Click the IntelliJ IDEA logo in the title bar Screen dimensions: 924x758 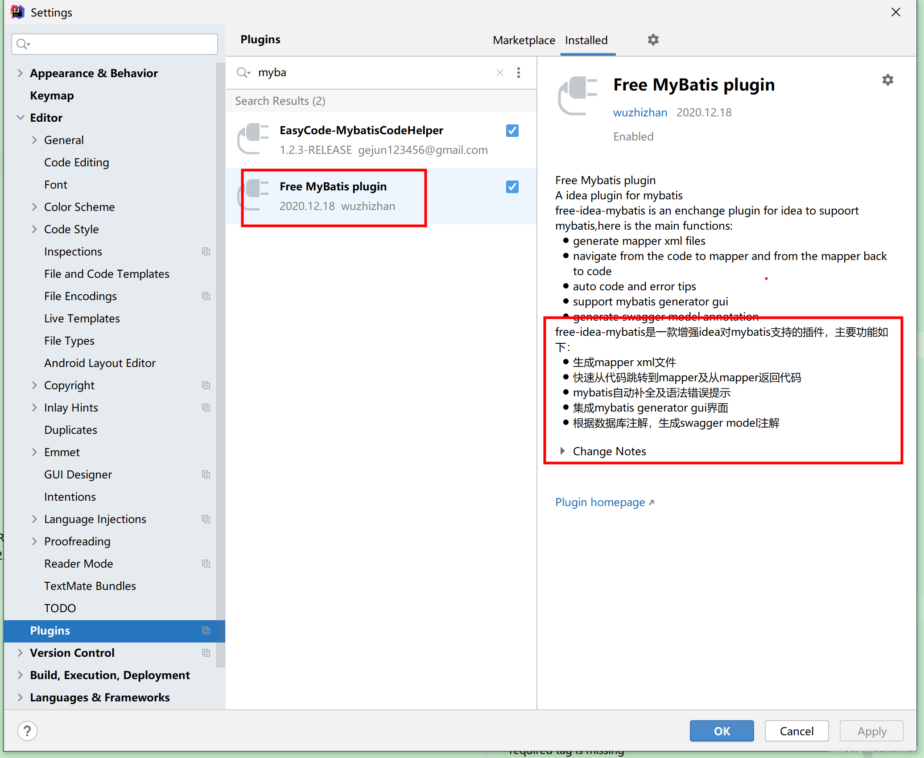[x=17, y=12]
